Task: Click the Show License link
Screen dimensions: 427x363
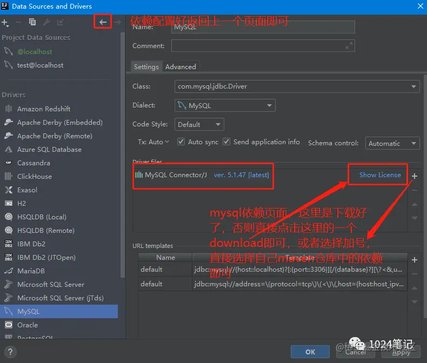Action: point(380,175)
